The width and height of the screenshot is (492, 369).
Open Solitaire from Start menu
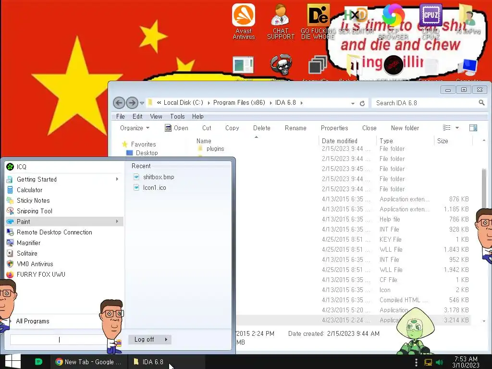click(x=64, y=253)
